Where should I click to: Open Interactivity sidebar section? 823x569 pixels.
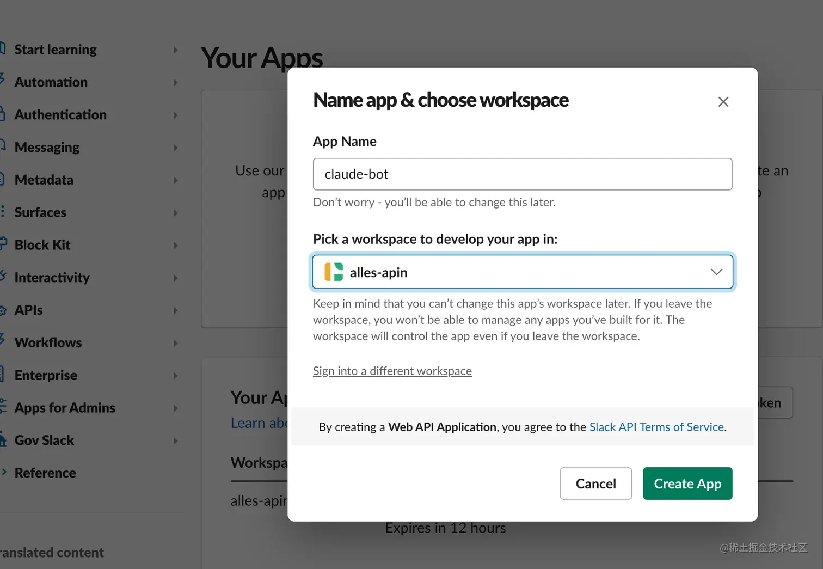[x=52, y=278]
